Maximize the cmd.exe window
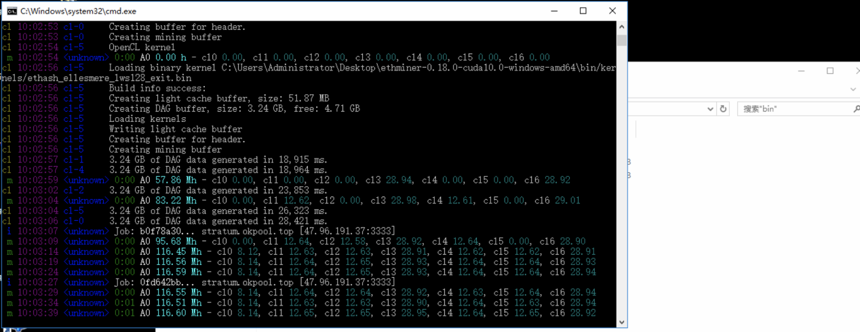Image resolution: width=860 pixels, height=332 pixels. 583,11
